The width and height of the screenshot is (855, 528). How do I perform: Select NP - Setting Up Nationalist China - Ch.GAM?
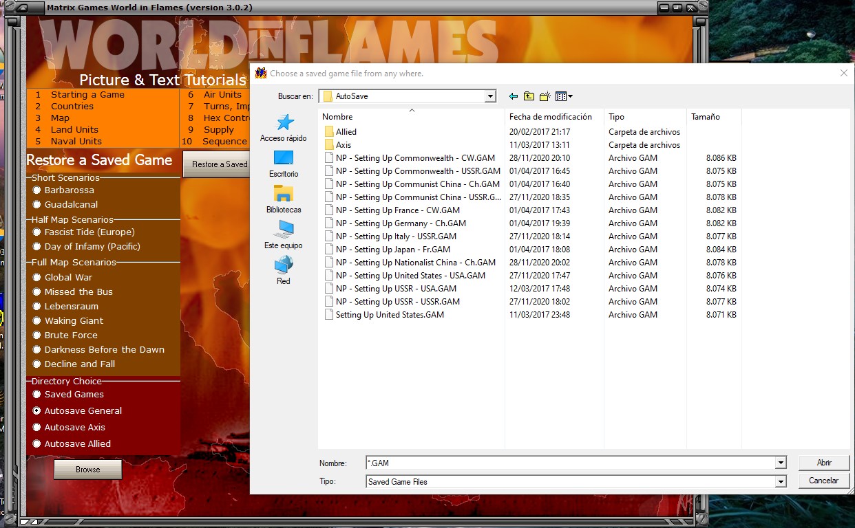(x=416, y=263)
